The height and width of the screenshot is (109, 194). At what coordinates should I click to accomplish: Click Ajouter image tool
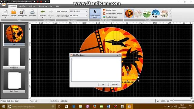click(x=110, y=17)
